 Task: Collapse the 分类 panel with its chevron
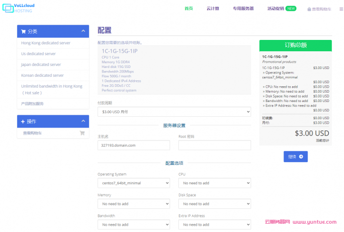83,31
